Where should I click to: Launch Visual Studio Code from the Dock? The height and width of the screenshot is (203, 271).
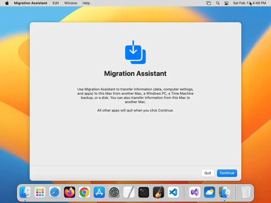coord(173,192)
